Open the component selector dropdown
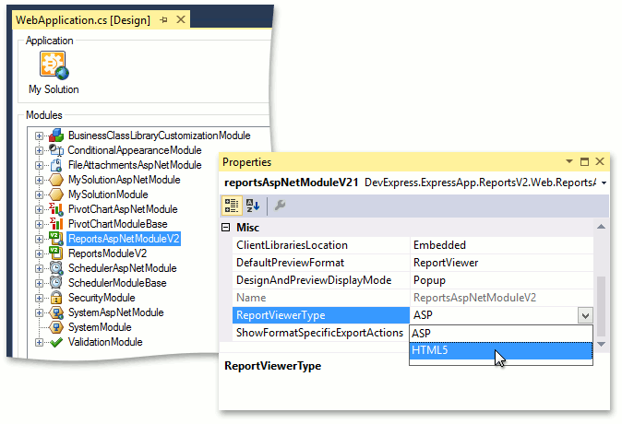This screenshot has width=622, height=424. (604, 183)
